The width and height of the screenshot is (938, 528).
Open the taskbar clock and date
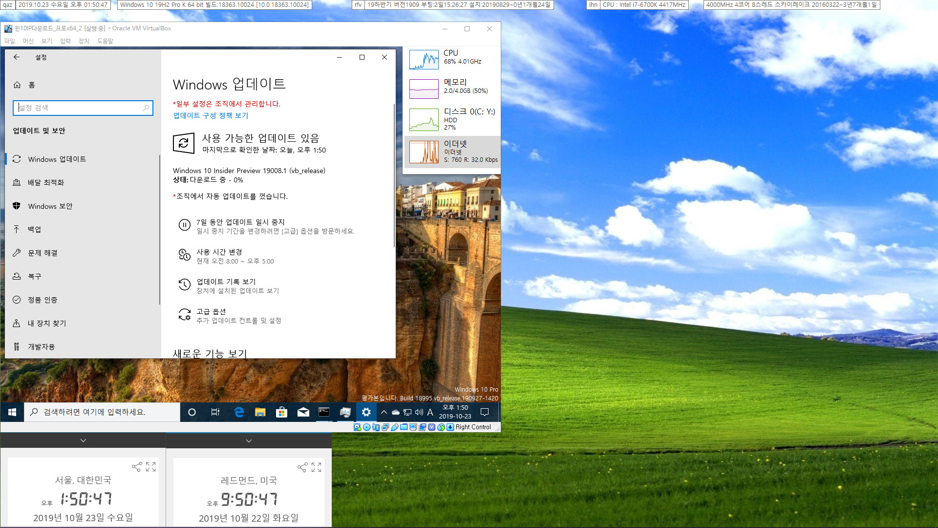pos(455,412)
